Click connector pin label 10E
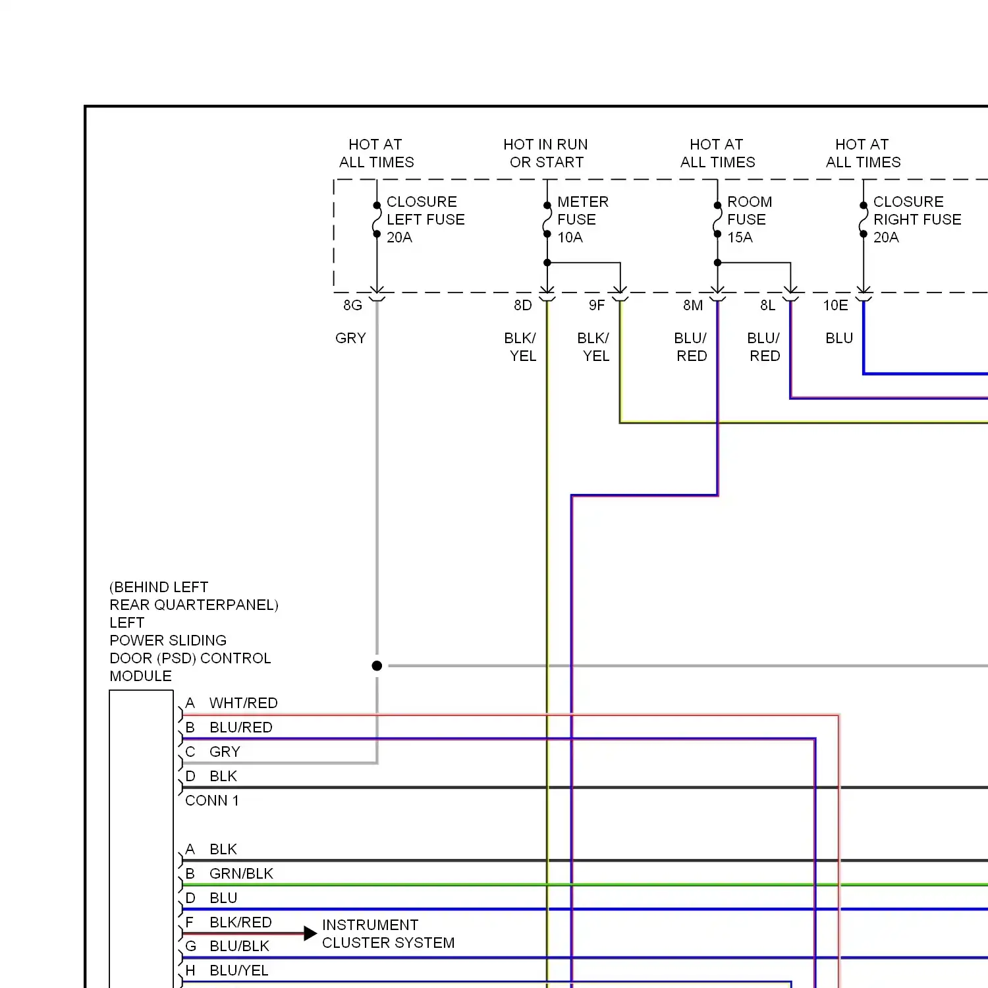 (835, 305)
